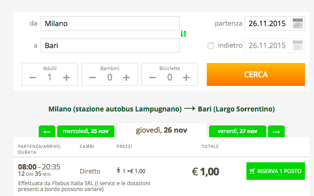Click the partenza date field
Viewport: 314px width, 196px height.
click(x=268, y=23)
